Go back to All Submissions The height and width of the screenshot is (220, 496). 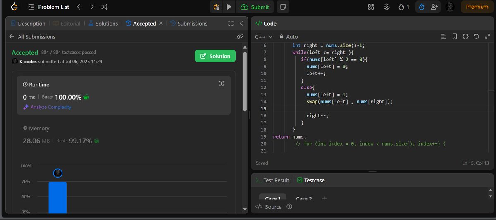pyautogui.click(x=32, y=37)
